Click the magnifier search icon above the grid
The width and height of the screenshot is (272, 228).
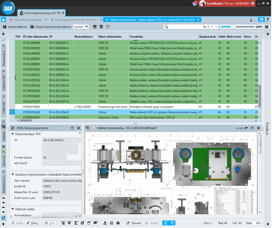(166, 27)
